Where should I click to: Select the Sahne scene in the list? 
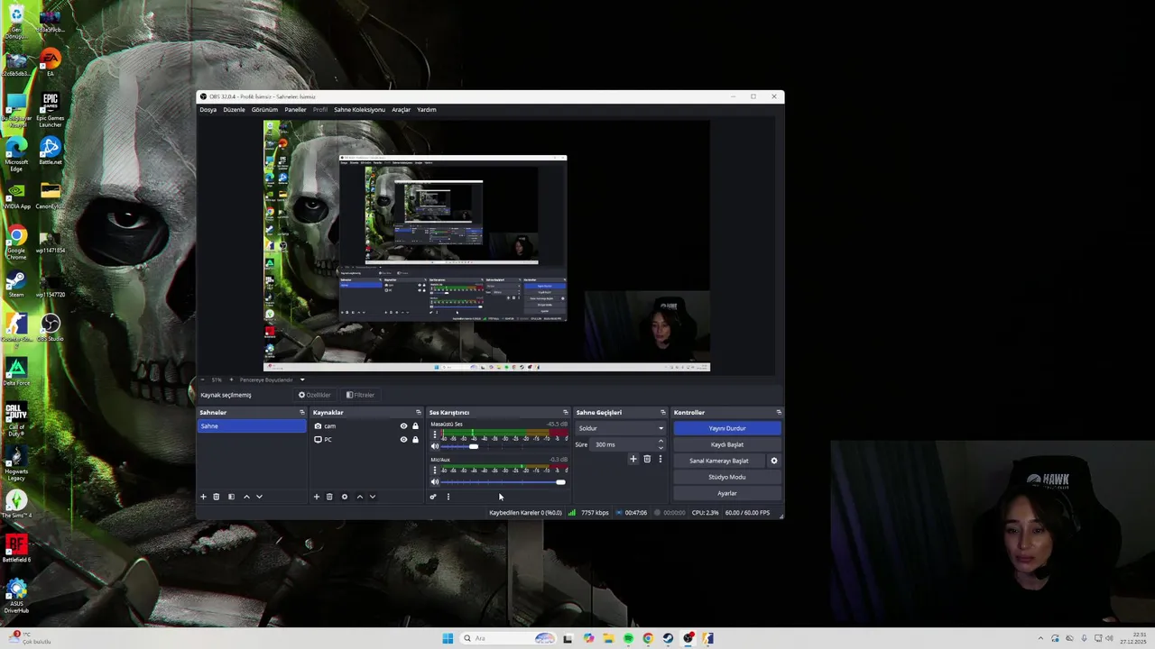[252, 426]
